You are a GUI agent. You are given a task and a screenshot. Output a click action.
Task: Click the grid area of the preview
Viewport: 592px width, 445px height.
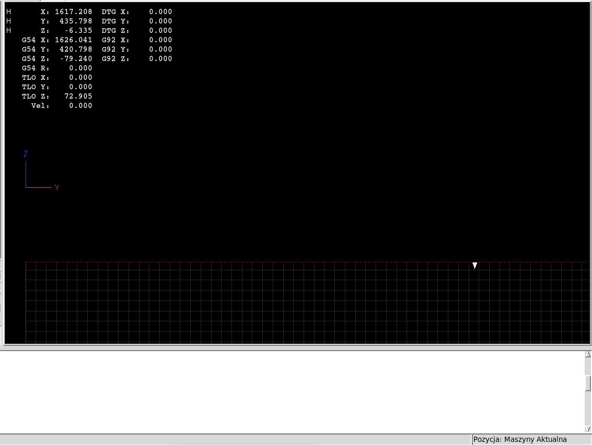pos(307,303)
